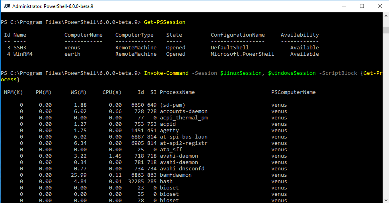This screenshot has height=203, width=389.
Task: Click the WS(M) column header
Action: pos(78,92)
